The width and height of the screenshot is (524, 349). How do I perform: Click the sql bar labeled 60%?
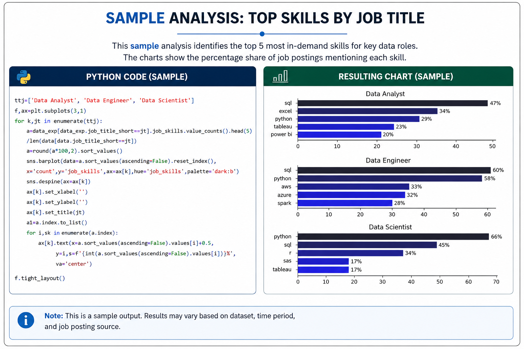point(394,170)
